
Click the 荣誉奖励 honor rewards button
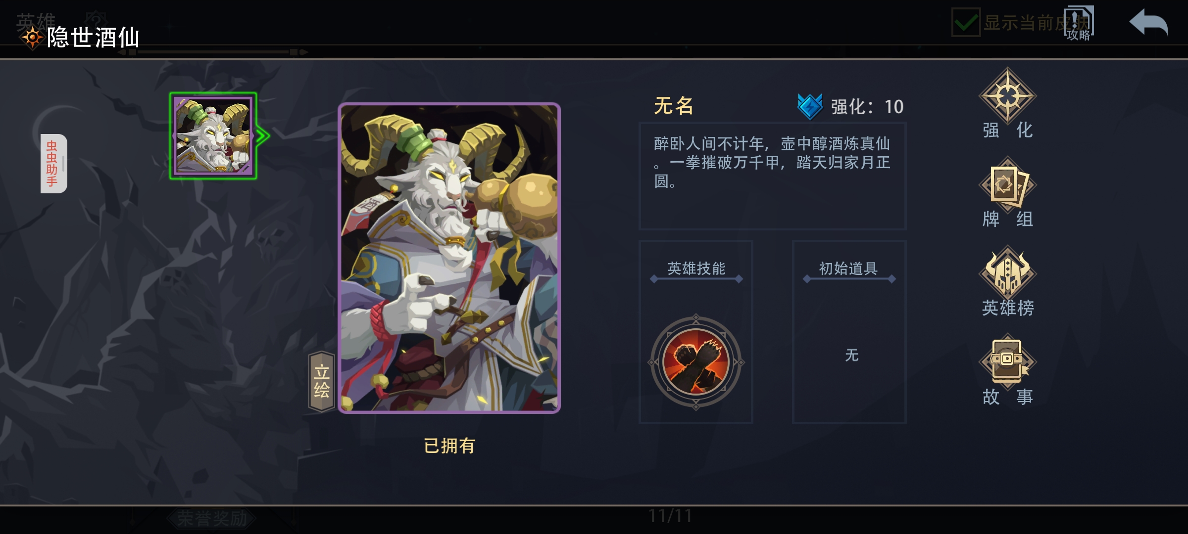(212, 518)
